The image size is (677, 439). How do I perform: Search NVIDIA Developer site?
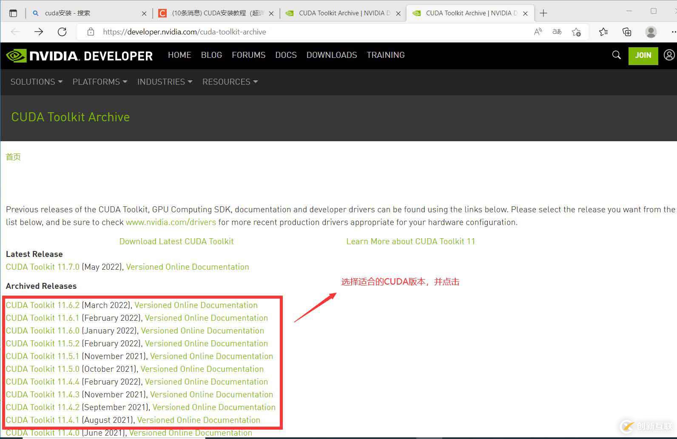click(616, 55)
